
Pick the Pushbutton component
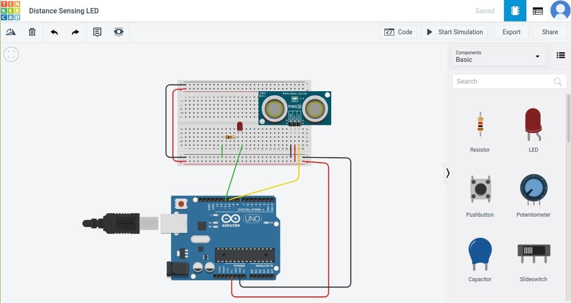click(480, 196)
